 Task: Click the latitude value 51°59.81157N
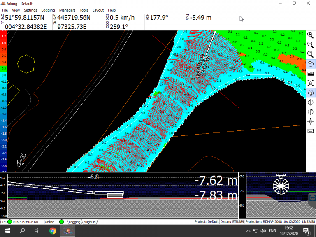pos(25,18)
